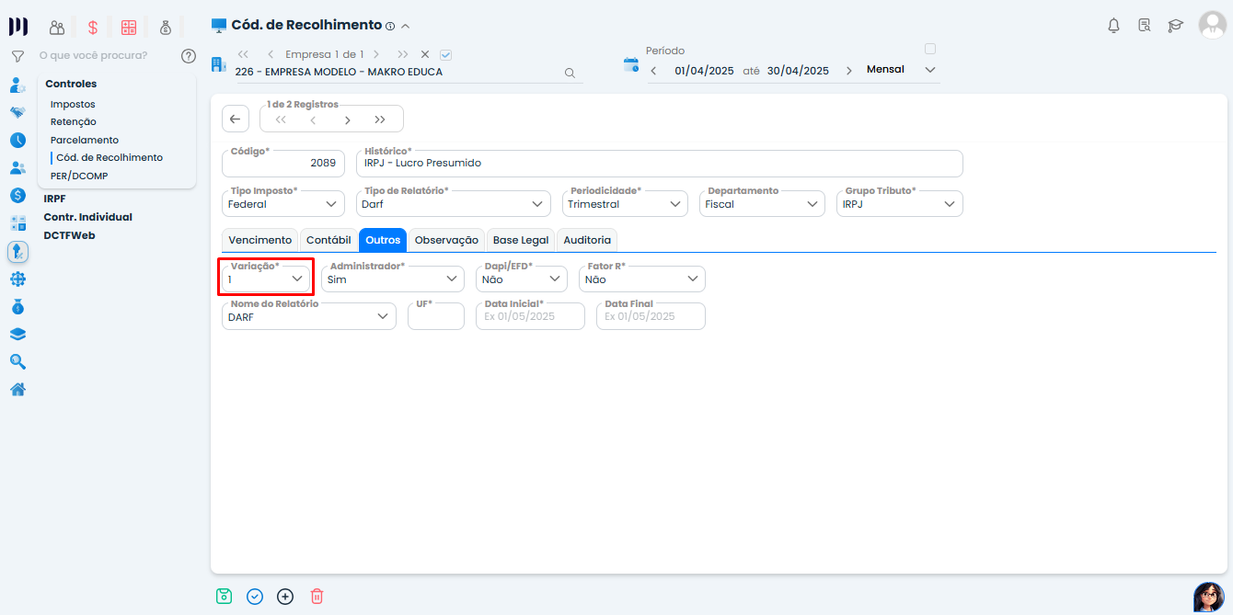Add a new record with plus icon

(x=285, y=596)
